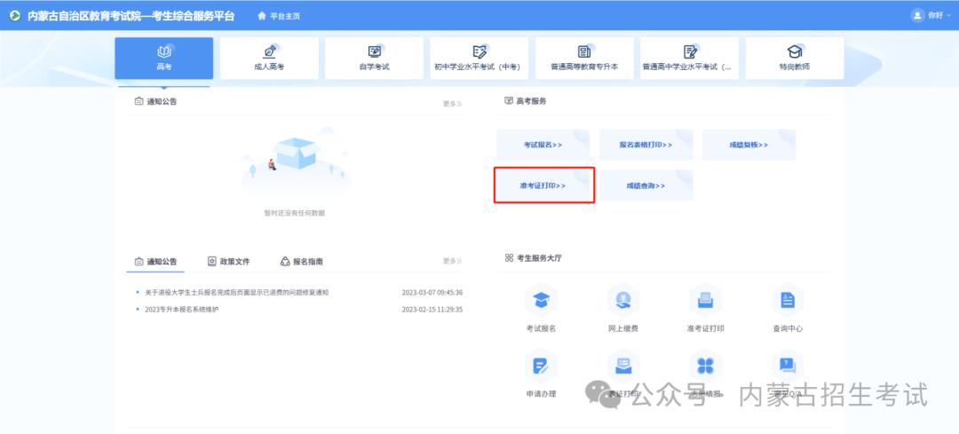Image resolution: width=959 pixels, height=434 pixels.
Task: Open the 查询中心 document icon
Action: (x=787, y=299)
